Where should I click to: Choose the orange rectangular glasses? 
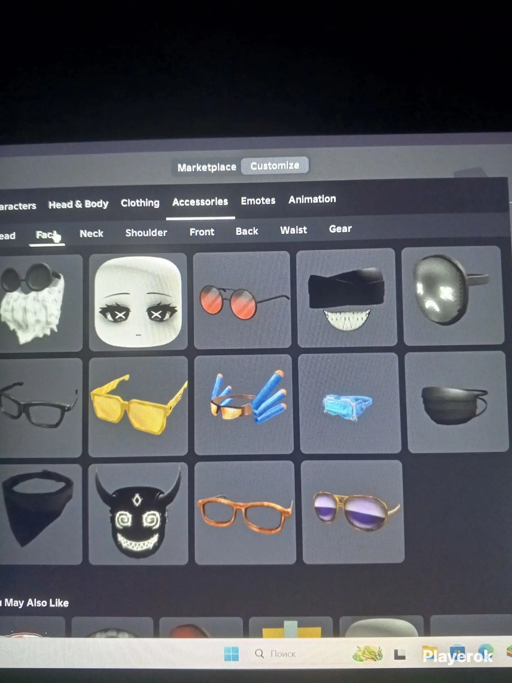(245, 512)
